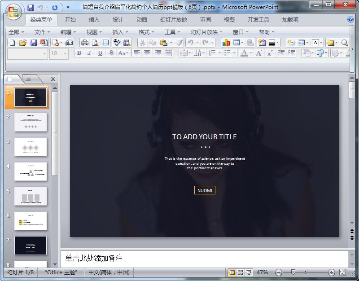Start slide show from status bar
This screenshot has height=281, width=359.
[249, 272]
